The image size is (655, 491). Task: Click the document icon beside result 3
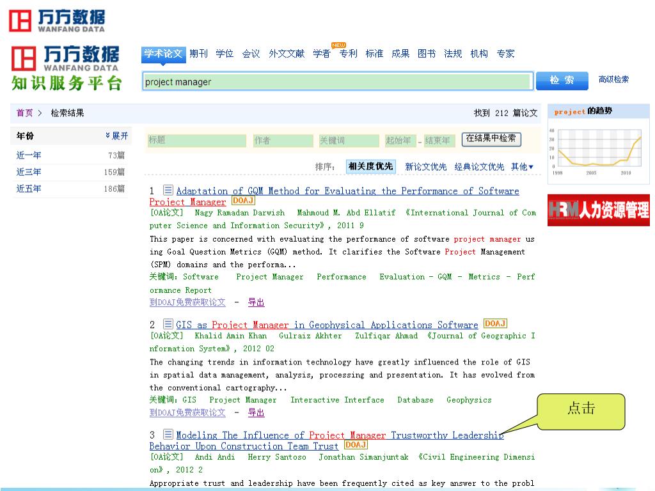pyautogui.click(x=168, y=435)
